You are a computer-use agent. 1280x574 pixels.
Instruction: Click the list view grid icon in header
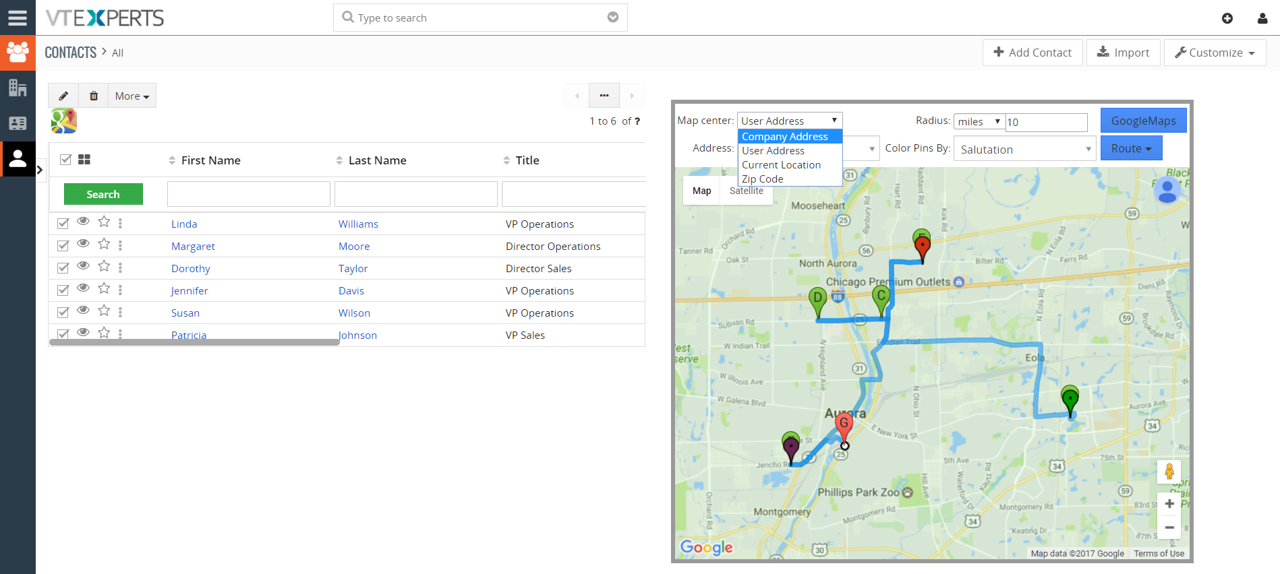84,160
